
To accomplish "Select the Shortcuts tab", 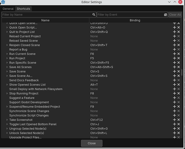I will [24, 9].
